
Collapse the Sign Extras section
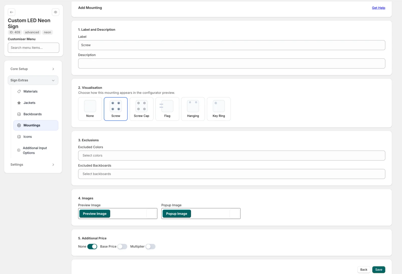(33, 80)
